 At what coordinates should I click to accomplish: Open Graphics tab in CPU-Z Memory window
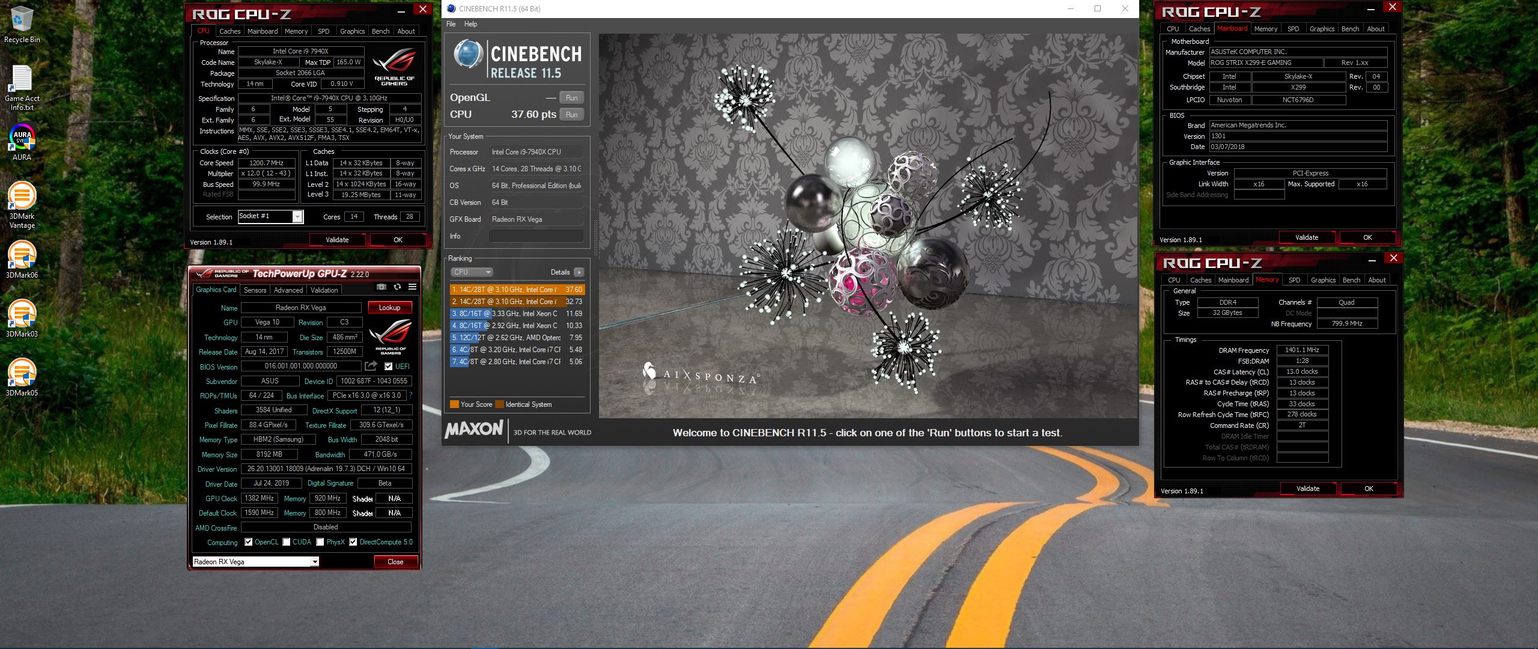coord(1323,280)
